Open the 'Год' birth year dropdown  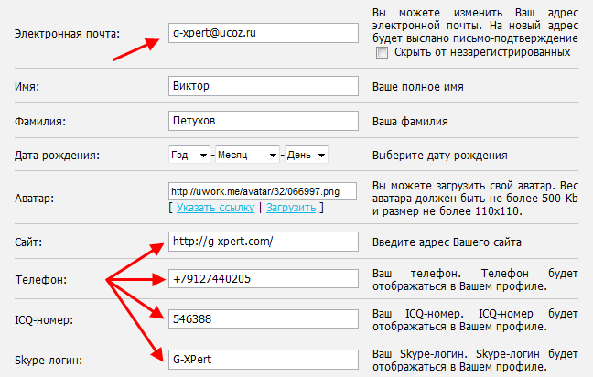click(189, 155)
